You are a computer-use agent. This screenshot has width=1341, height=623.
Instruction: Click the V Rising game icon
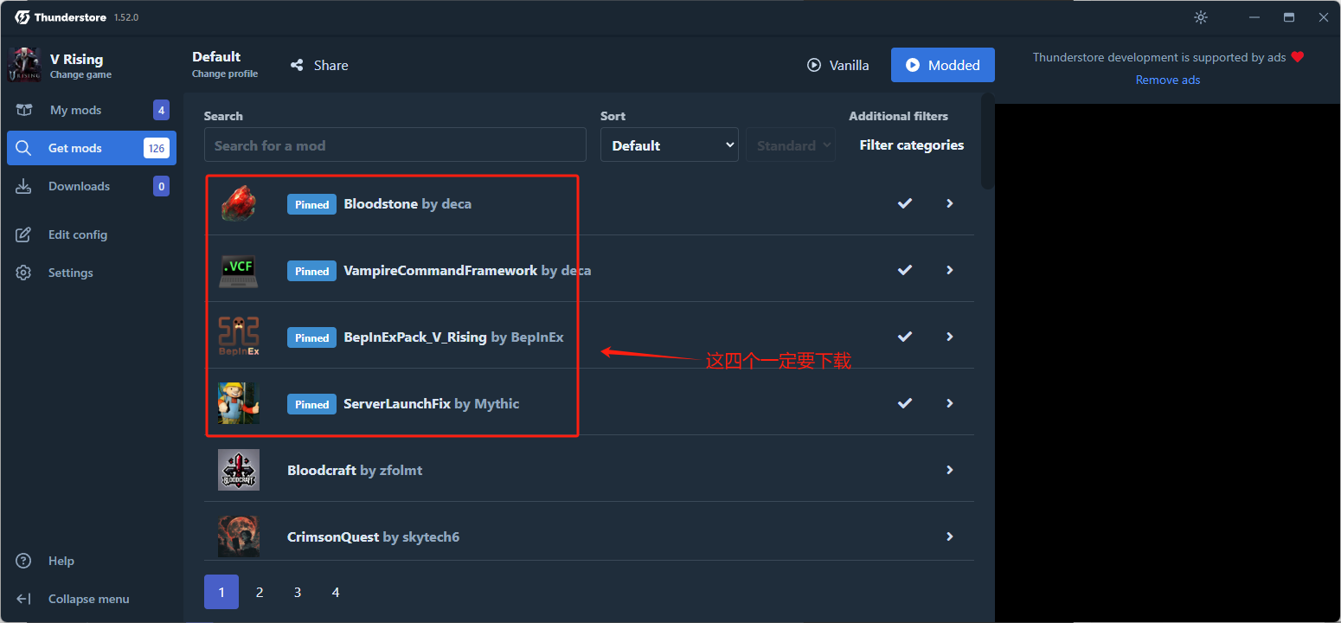click(23, 65)
